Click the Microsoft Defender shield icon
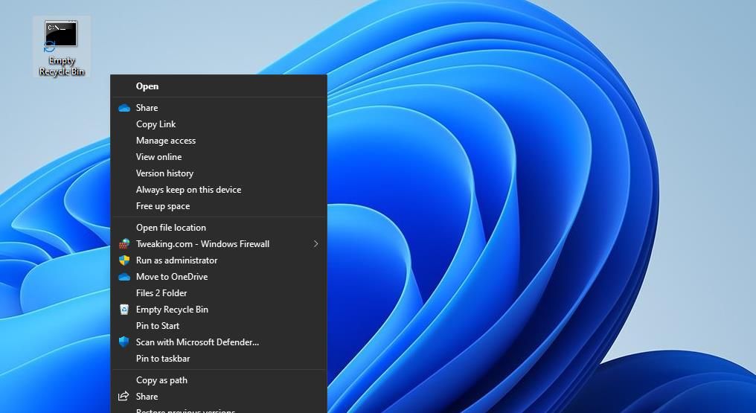This screenshot has width=756, height=413. click(x=124, y=342)
